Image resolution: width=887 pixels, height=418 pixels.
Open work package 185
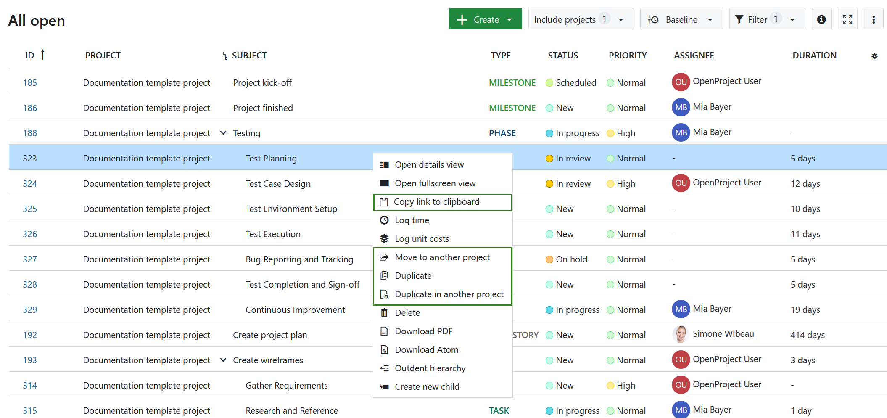click(x=30, y=82)
